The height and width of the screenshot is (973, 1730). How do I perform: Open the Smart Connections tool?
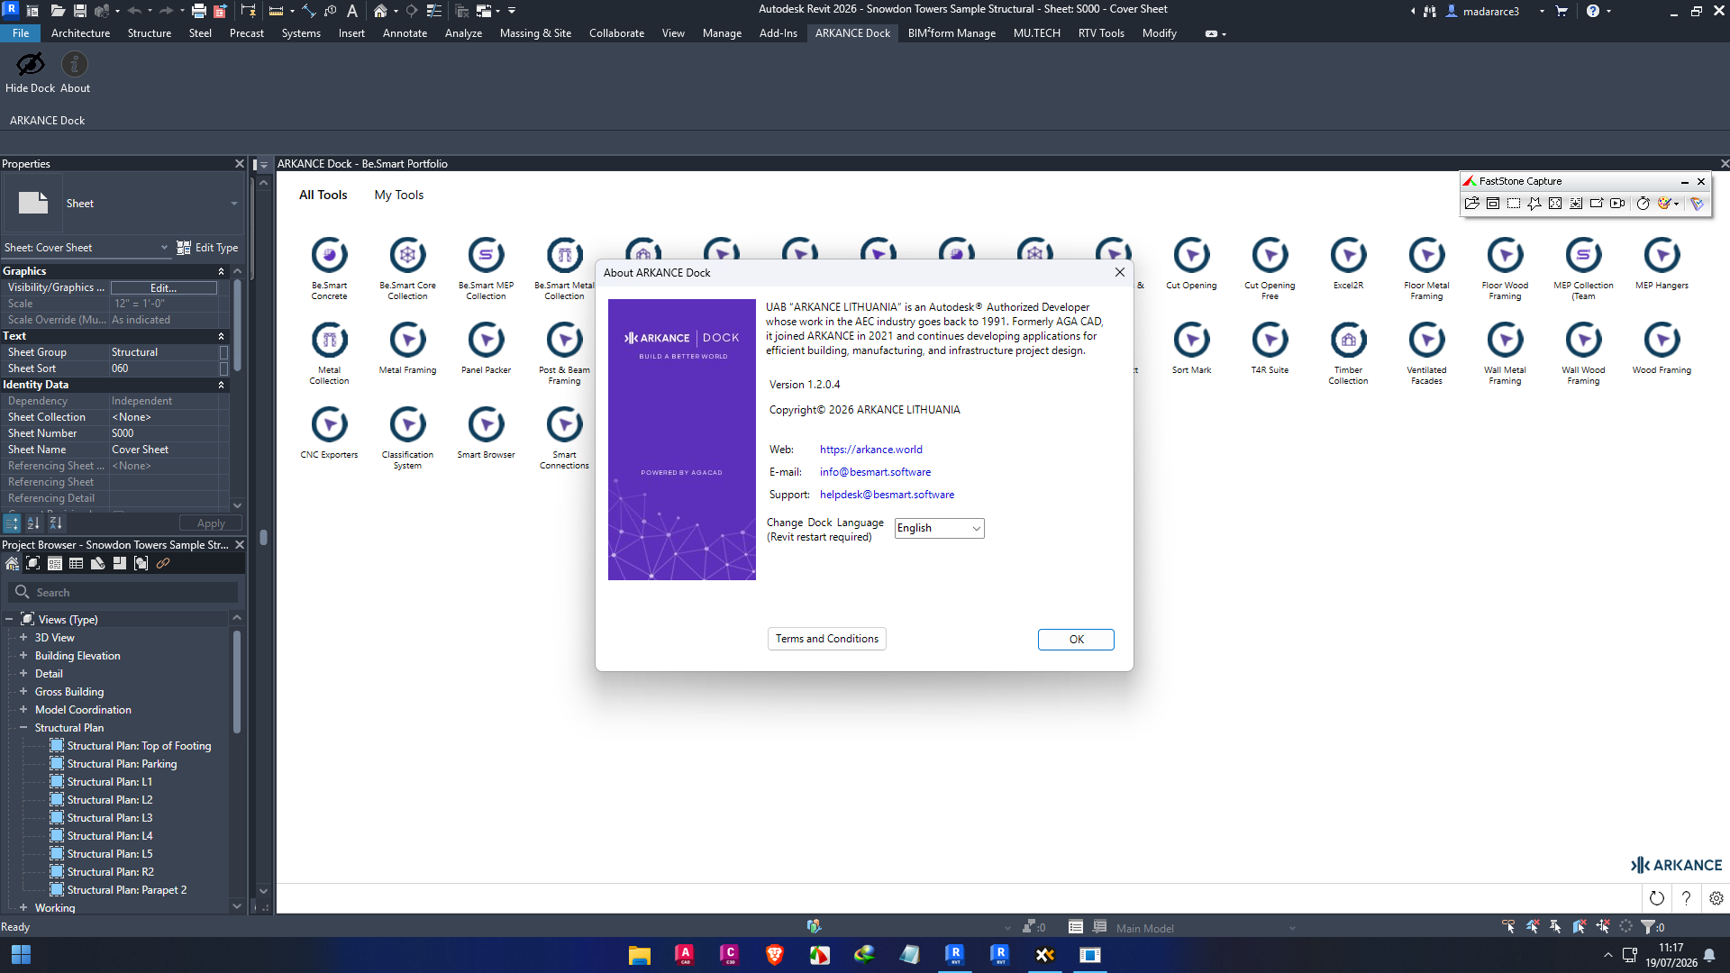(564, 437)
